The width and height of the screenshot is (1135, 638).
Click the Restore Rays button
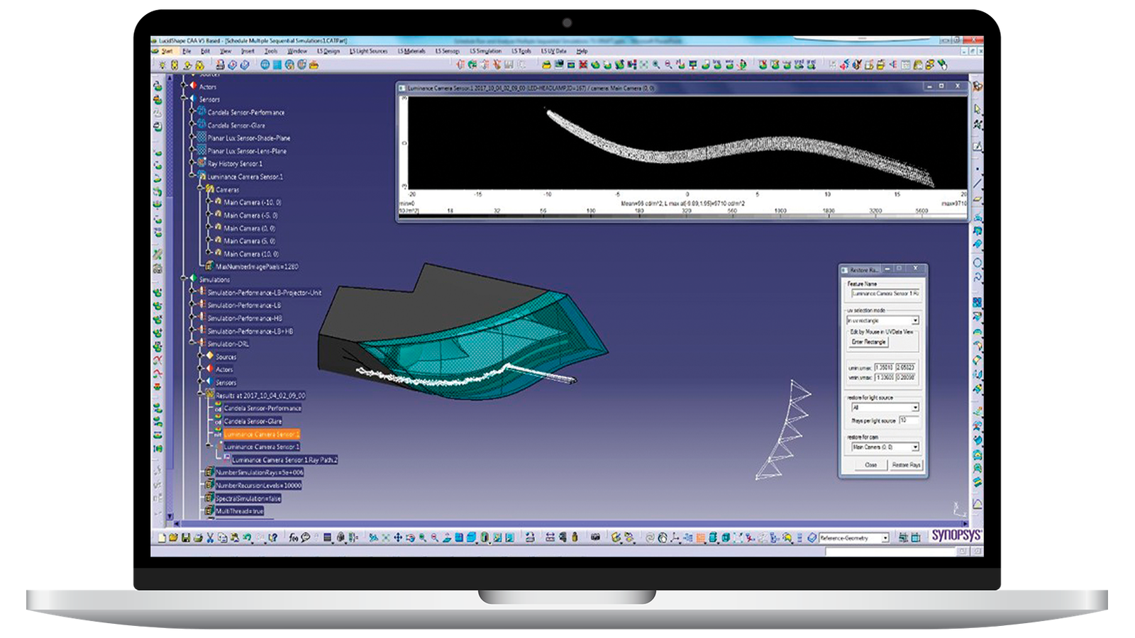(906, 465)
